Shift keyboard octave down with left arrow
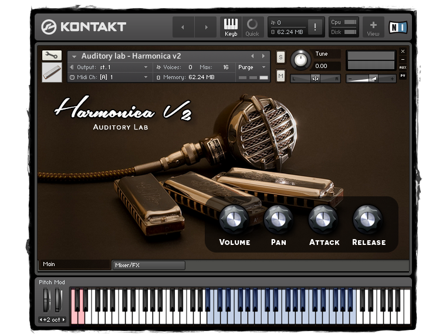Screen dimensions: 446x334 pos(41,320)
